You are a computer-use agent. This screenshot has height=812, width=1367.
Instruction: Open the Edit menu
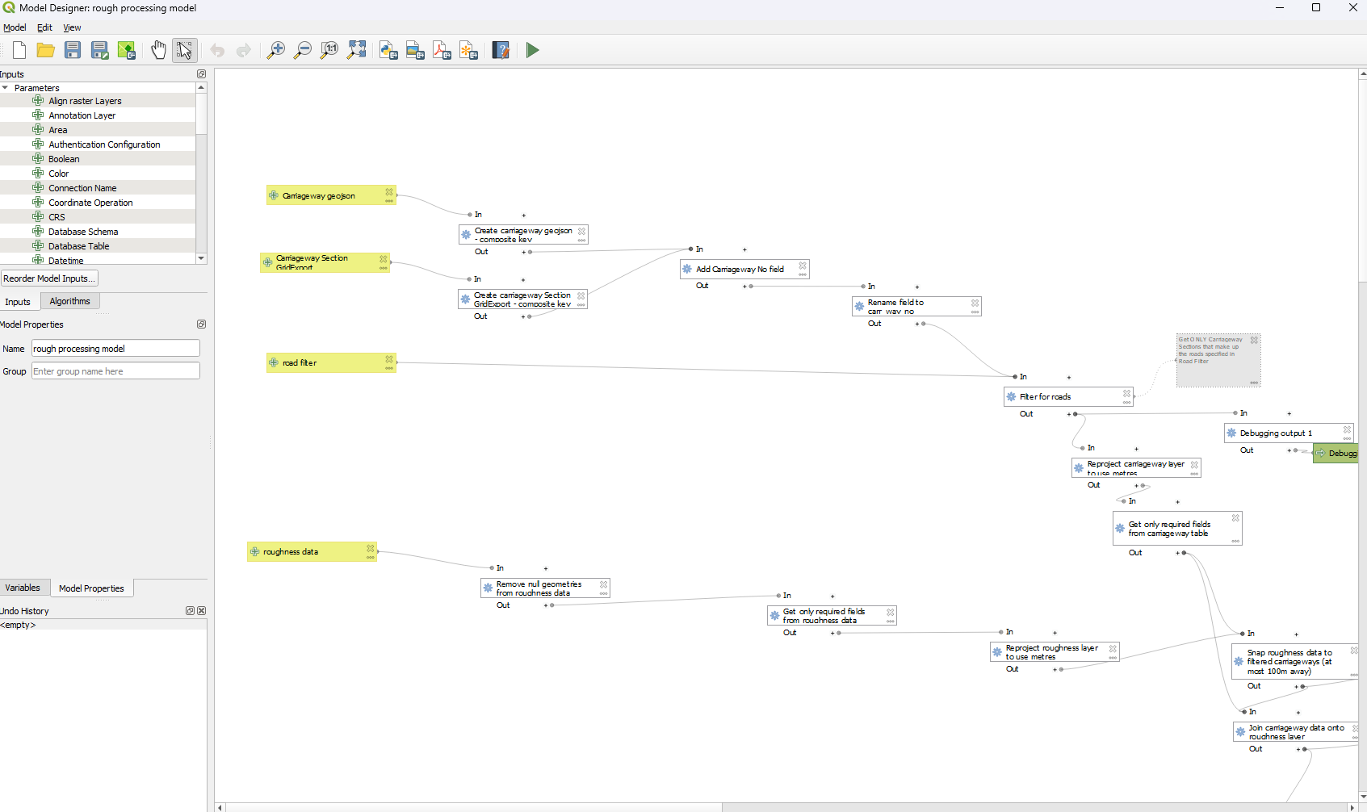(x=44, y=27)
